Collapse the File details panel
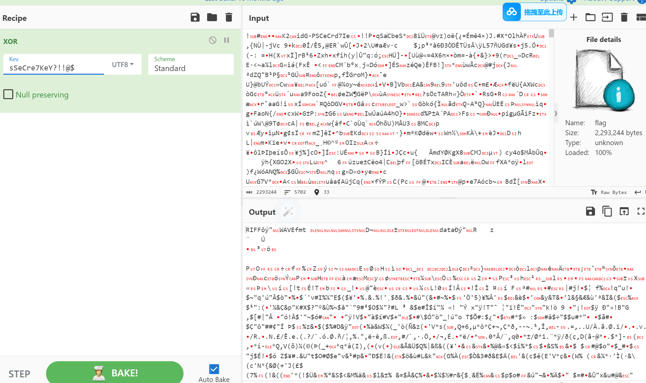 [x=556, y=113]
